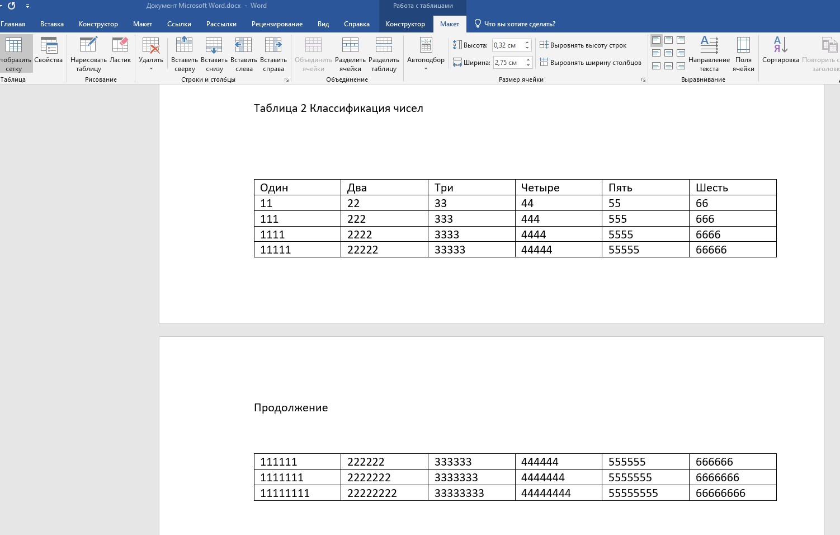Open the Справка tab
840x535 pixels.
point(357,24)
